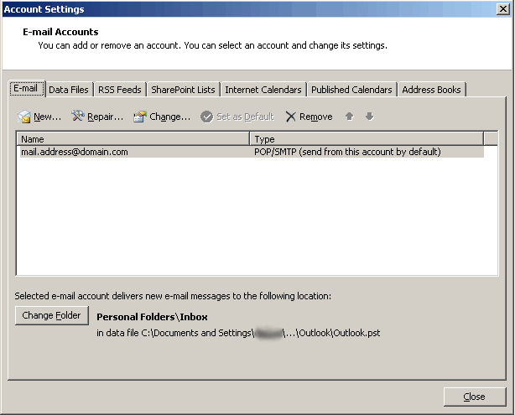Show the Published Calendars tab
515x415 pixels.
click(351, 90)
